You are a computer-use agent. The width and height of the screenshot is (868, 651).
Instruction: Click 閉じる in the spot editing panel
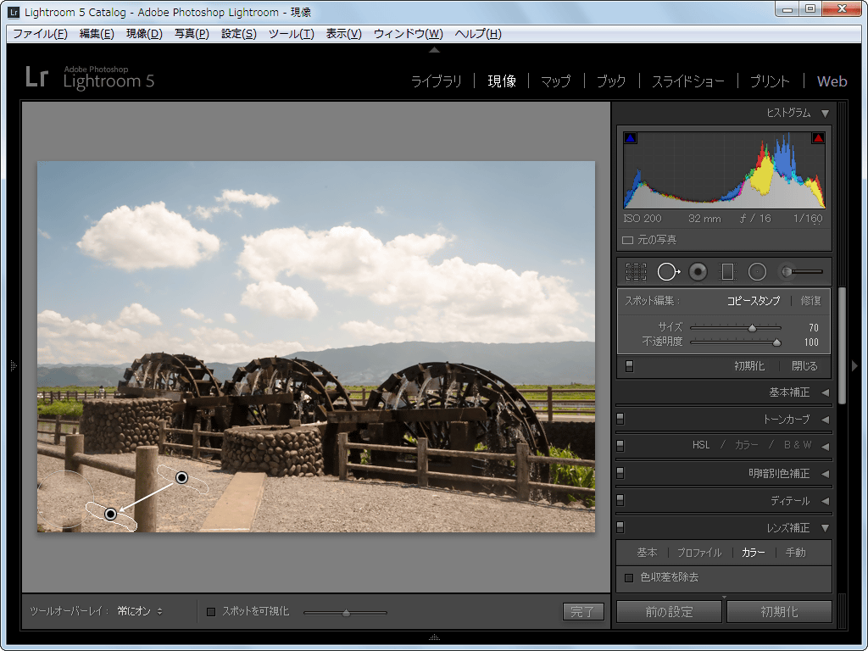804,366
